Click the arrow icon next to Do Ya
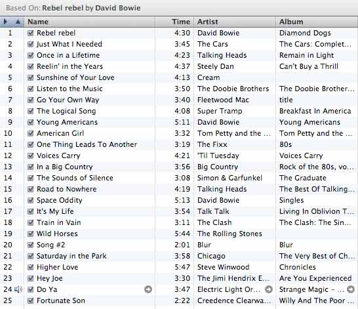 point(148,289)
